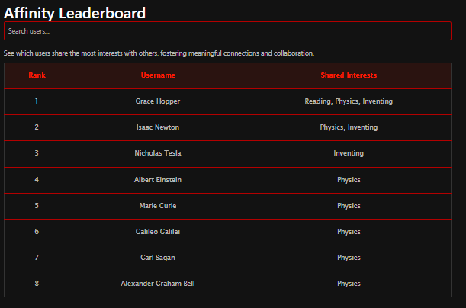466x308 pixels.
Task: Select Isaac Newton's Physics, Inventing cell
Action: (x=349, y=127)
